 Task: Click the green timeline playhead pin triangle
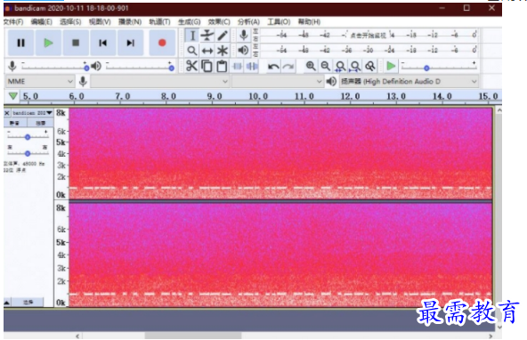12,96
